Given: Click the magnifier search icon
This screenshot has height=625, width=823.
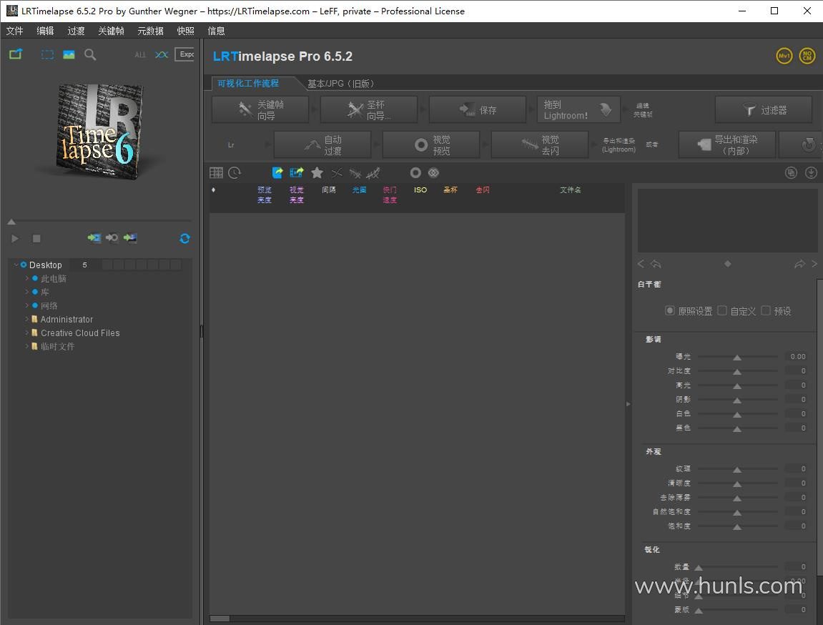Looking at the screenshot, I should (90, 54).
